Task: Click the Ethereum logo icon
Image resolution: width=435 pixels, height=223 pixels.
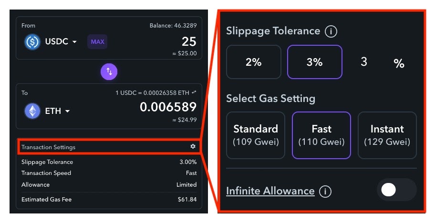Action: pyautogui.click(x=32, y=111)
